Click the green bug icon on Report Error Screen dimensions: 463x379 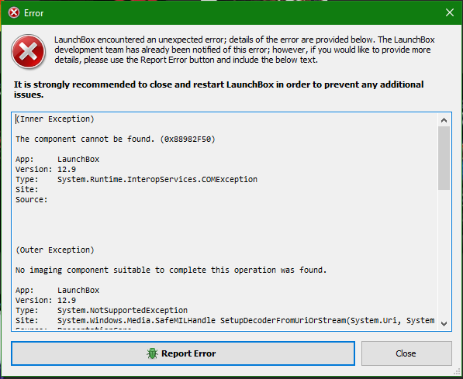pyautogui.click(x=152, y=353)
